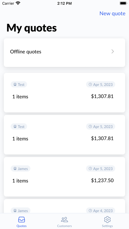Screen dimensions: 129x229
Task: Tap person icon in first Test tag
Action: tap(15, 85)
